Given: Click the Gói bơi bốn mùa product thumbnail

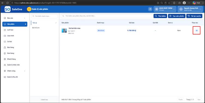Looking at the screenshot, I should [x=64, y=31].
